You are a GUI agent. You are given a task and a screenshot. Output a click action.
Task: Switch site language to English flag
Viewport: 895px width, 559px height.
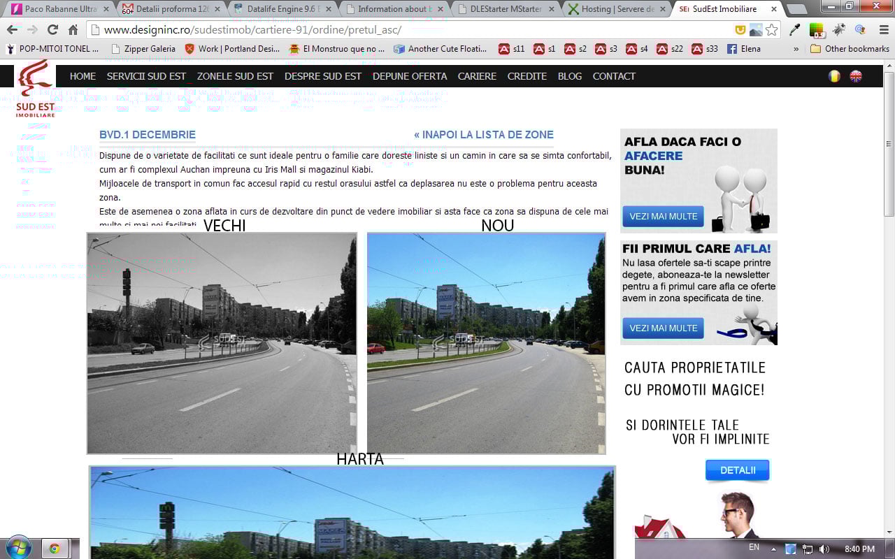(x=856, y=76)
